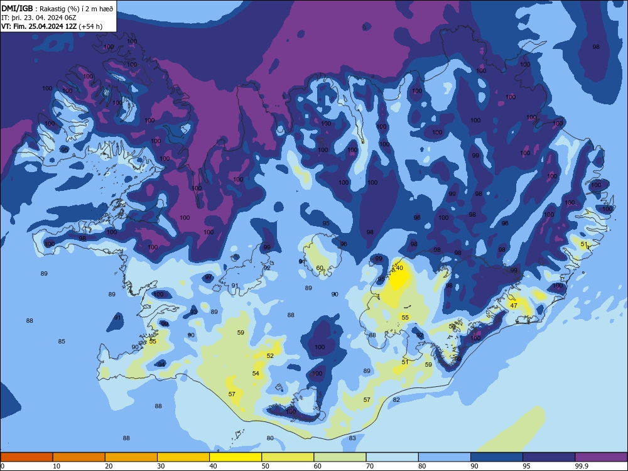This screenshot has width=628, height=471.
Task: Click the 85 humidity value over the western sea
Action: point(62,341)
